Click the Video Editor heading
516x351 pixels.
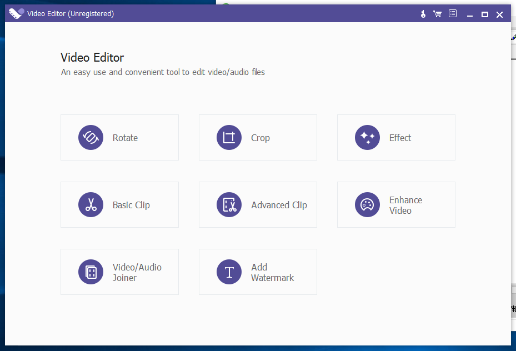pos(92,58)
